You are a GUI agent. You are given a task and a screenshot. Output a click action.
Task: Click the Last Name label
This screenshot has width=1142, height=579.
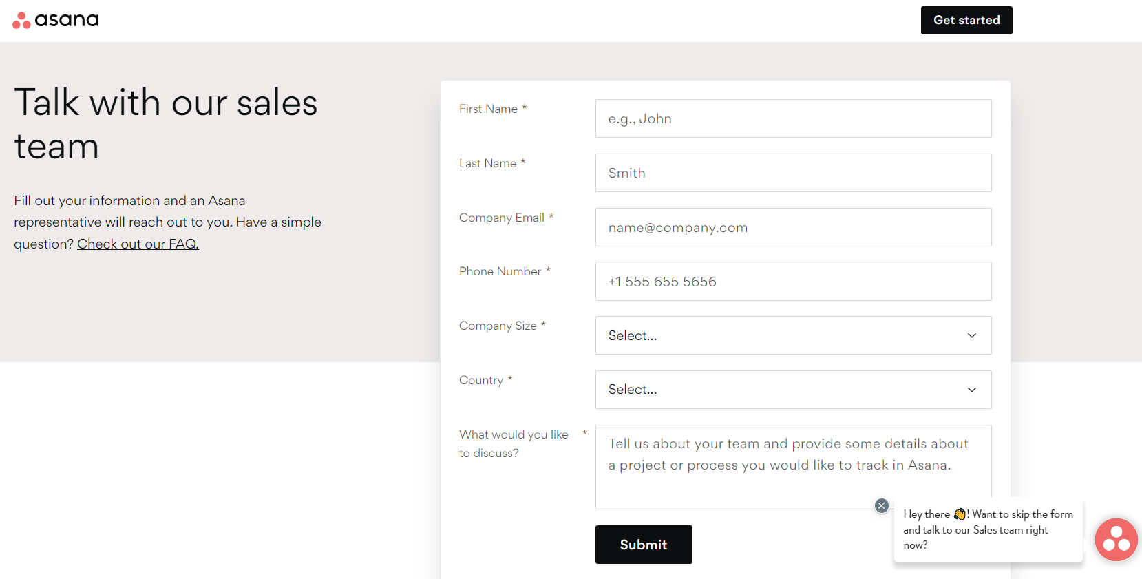(x=492, y=163)
